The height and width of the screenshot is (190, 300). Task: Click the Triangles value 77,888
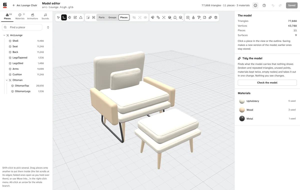292,21
